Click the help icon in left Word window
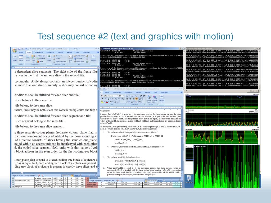The width and height of the screenshot is (271, 203). click(98, 52)
